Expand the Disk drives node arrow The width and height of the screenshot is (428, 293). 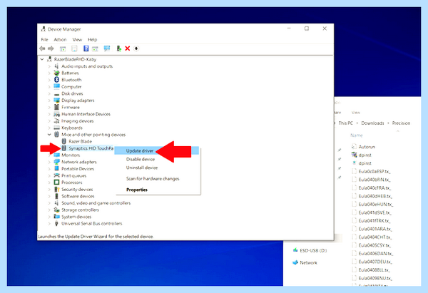click(x=49, y=93)
